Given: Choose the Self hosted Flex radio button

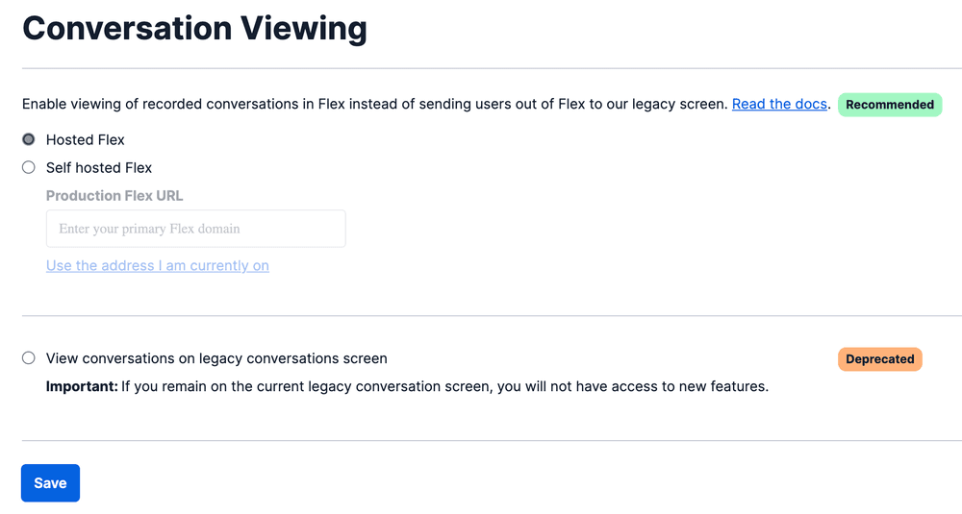Looking at the screenshot, I should (x=29, y=167).
